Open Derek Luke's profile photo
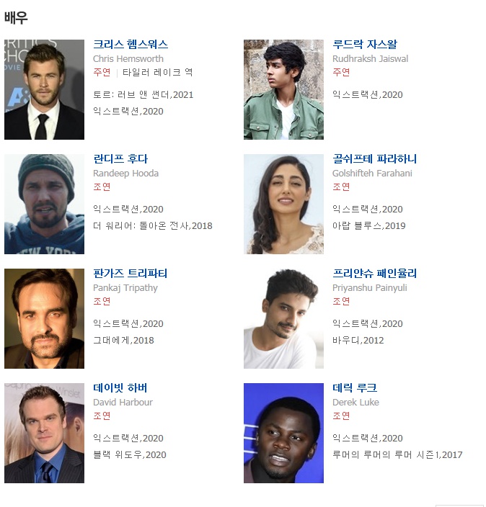The height and width of the screenshot is (507, 486). pos(283,433)
